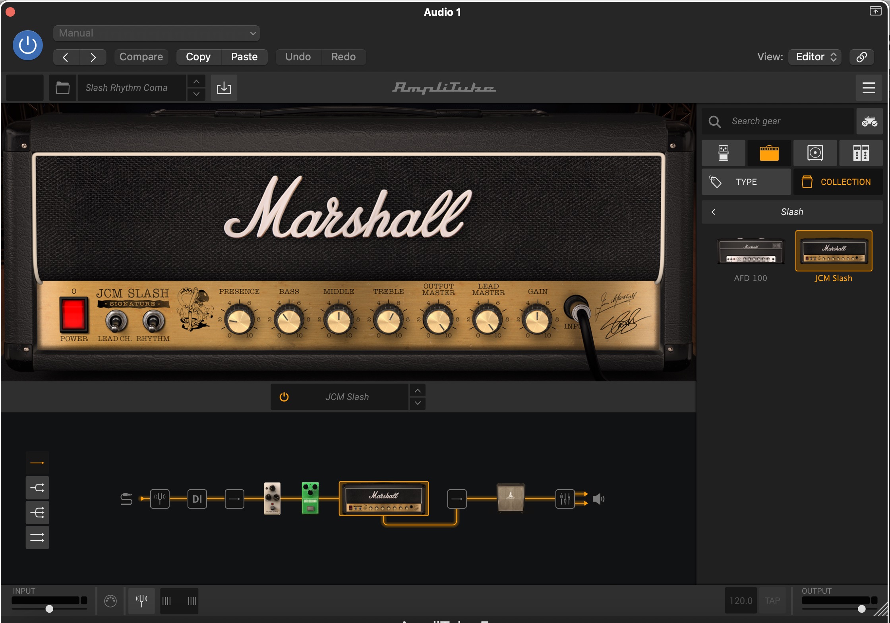
Task: Flip the LEAD CH. toggle switch
Action: click(x=116, y=321)
